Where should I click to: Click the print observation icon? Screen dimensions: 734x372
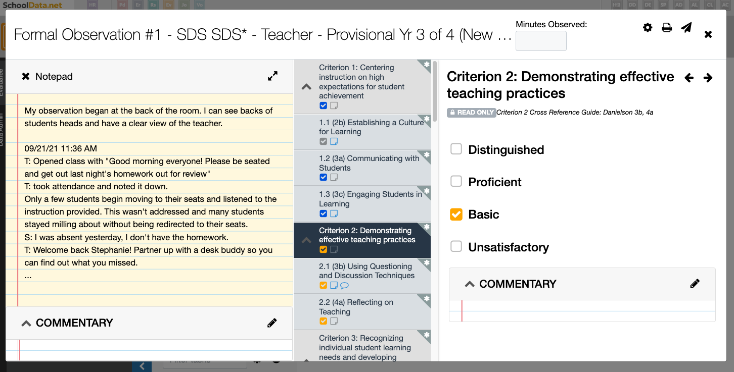coord(667,28)
